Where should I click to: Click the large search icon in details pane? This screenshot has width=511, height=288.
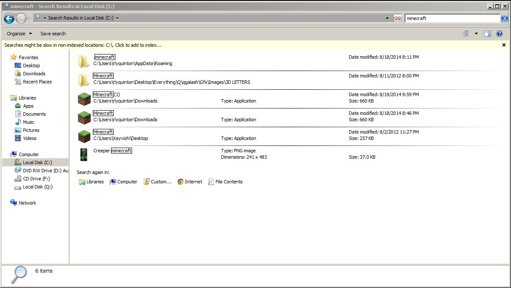click(x=18, y=275)
